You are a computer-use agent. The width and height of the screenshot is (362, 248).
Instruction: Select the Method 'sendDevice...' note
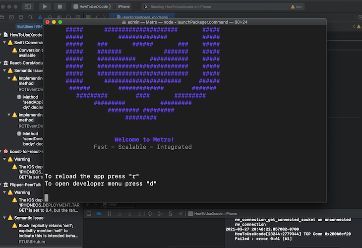[x=30, y=138]
